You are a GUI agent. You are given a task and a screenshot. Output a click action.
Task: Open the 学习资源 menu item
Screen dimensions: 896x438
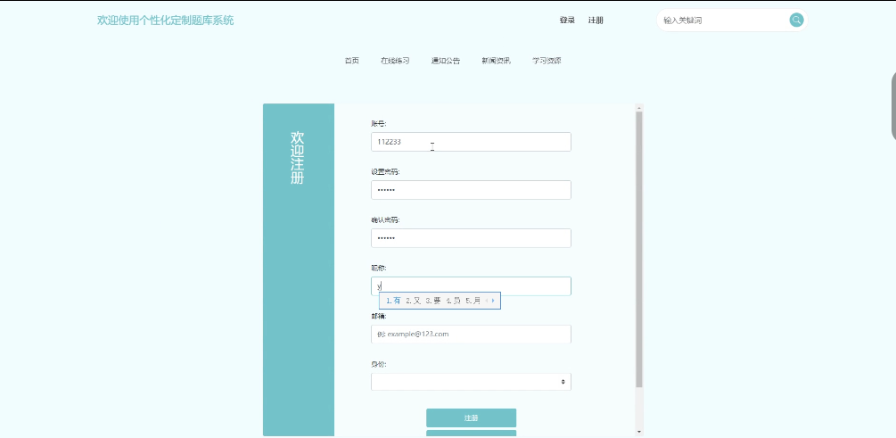click(547, 61)
